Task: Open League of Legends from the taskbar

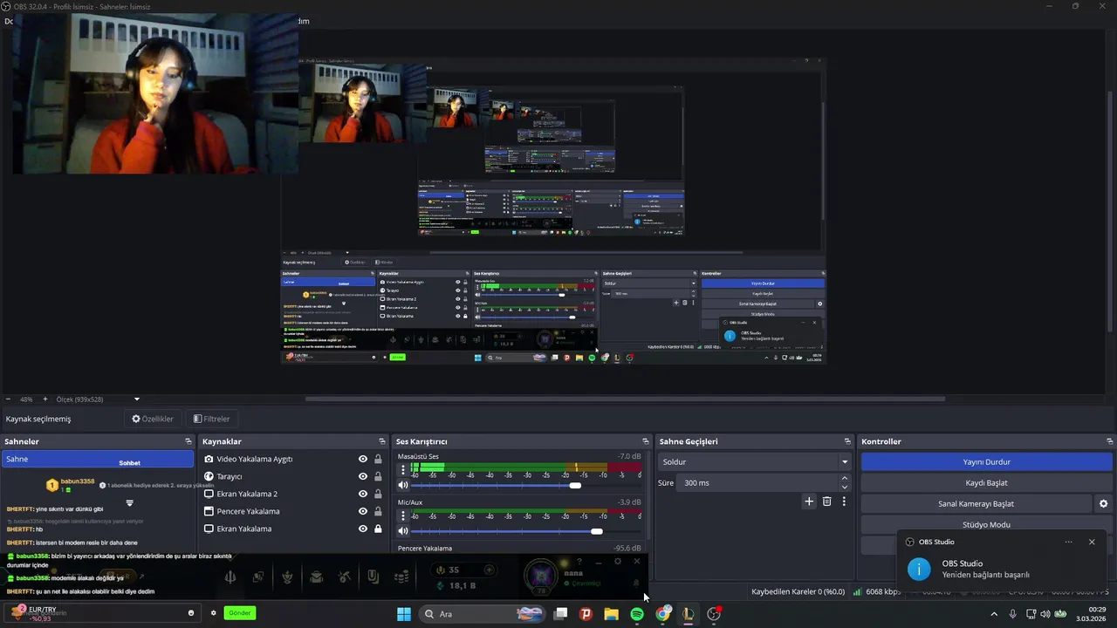Action: coord(689,614)
